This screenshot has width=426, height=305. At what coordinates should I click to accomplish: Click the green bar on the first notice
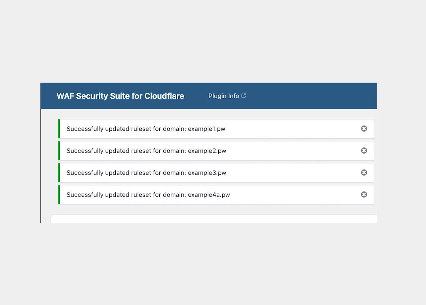click(x=59, y=129)
